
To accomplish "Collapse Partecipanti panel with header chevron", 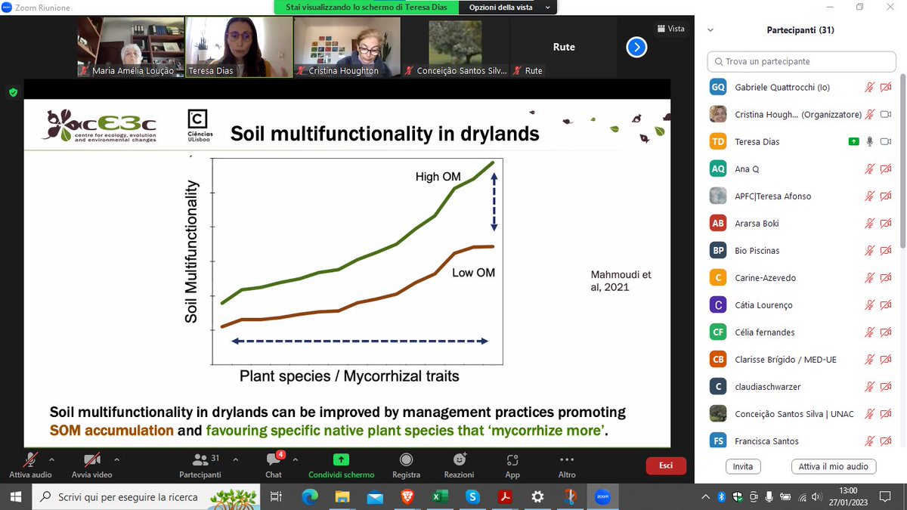I will (x=710, y=30).
